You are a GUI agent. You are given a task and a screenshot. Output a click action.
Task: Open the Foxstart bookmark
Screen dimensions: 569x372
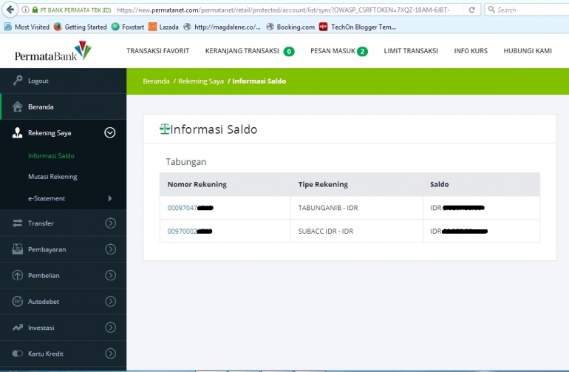(x=128, y=27)
